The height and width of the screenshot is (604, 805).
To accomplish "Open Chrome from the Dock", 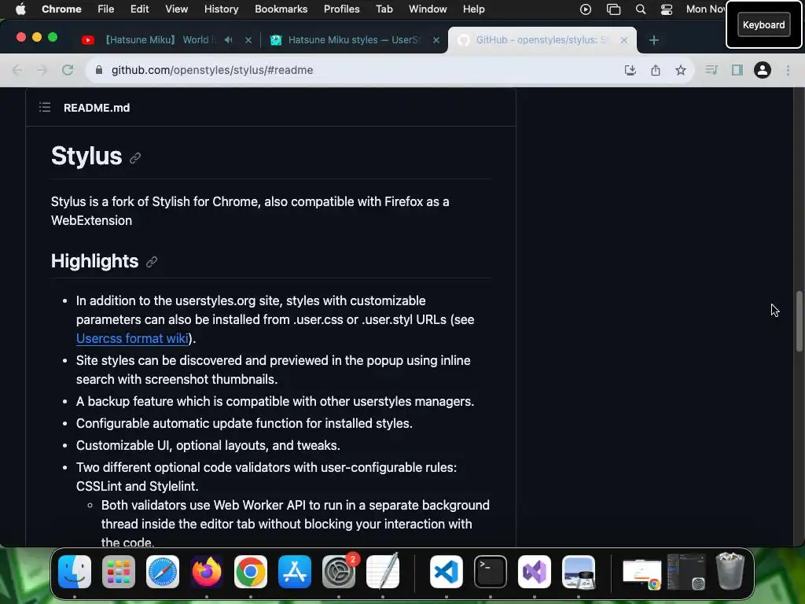I will coord(251,572).
